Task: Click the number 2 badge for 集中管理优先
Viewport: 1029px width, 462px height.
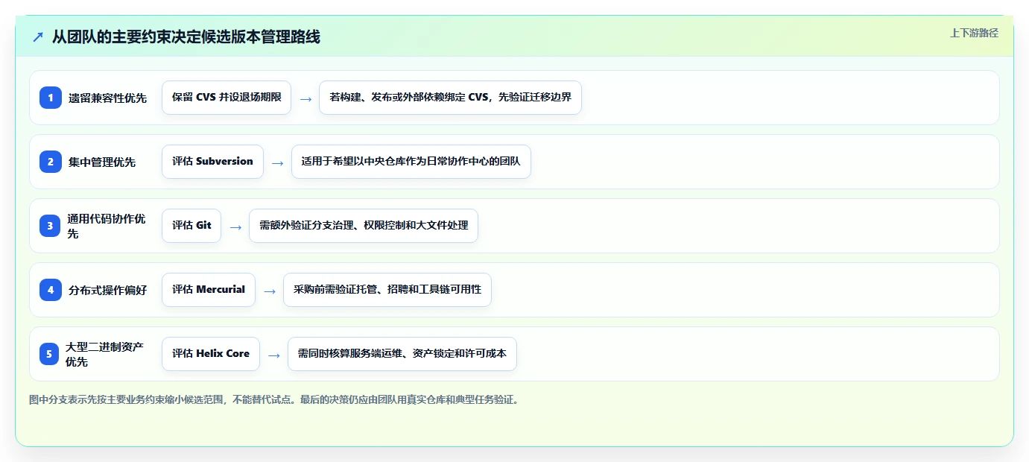Action: coord(51,162)
